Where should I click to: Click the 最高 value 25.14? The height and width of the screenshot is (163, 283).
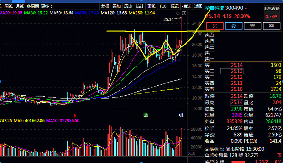tap(237, 102)
